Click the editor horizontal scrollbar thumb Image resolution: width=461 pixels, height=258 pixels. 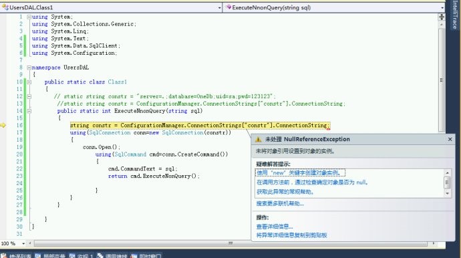(x=230, y=243)
